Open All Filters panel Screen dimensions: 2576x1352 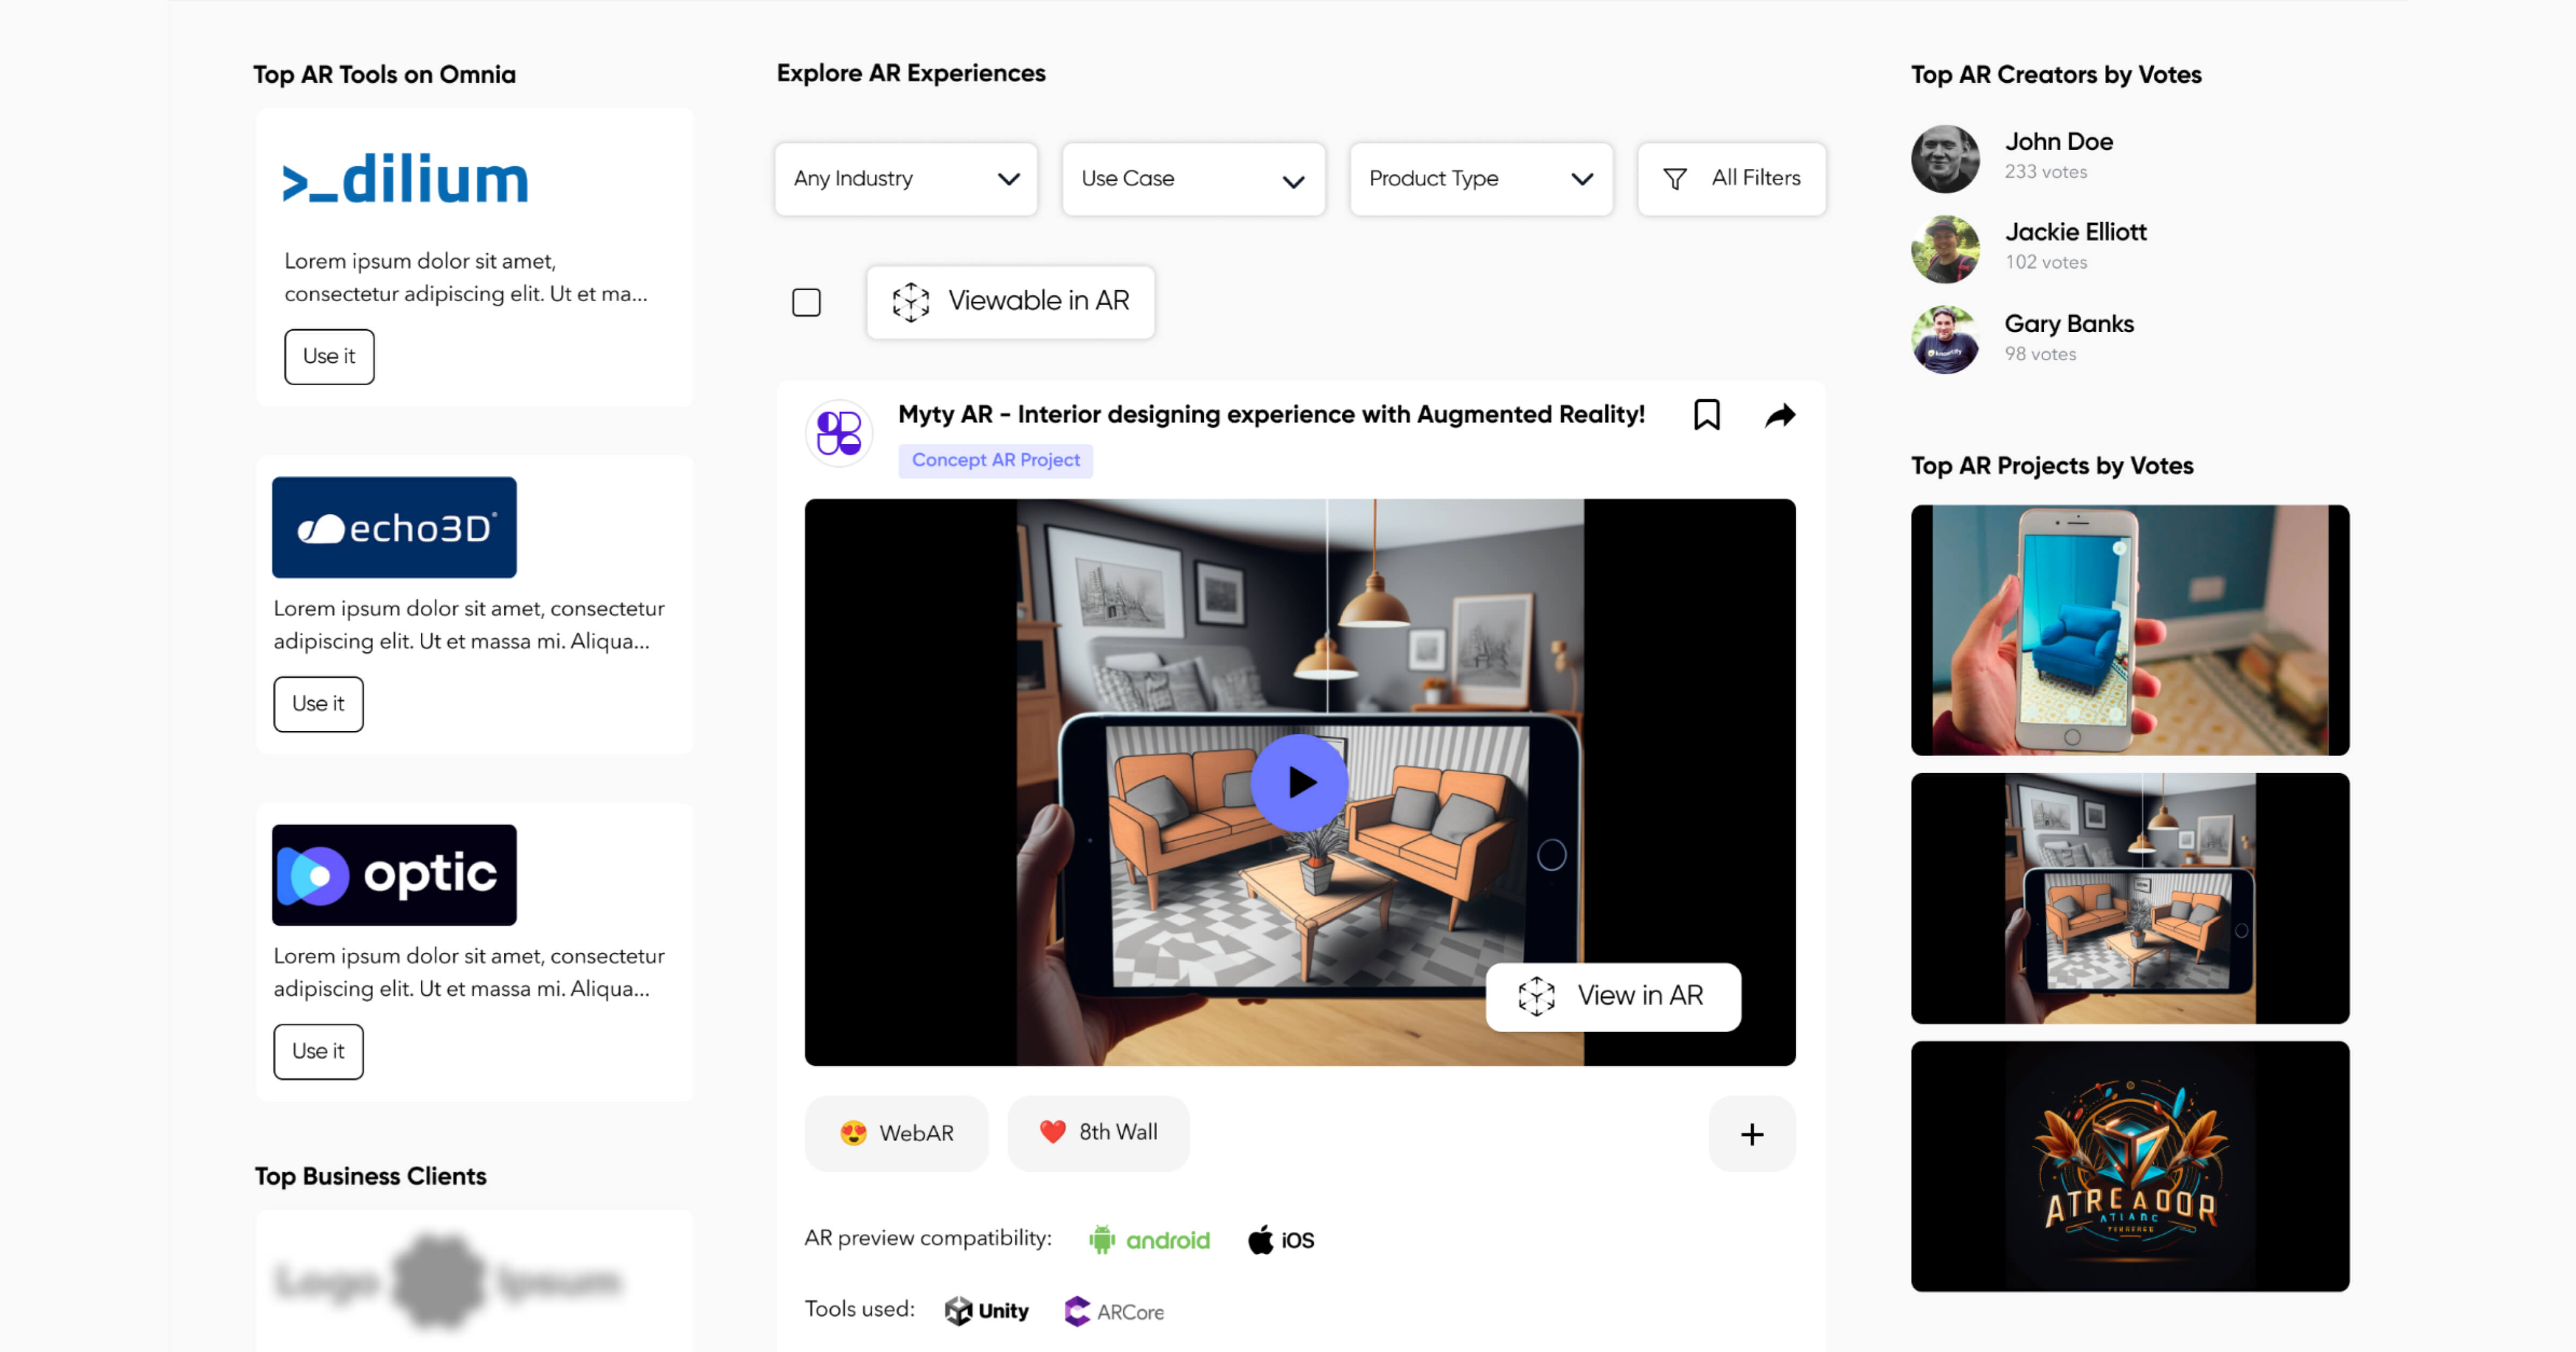[1731, 179]
